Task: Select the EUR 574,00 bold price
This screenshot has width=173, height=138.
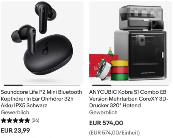Action: 106,123
